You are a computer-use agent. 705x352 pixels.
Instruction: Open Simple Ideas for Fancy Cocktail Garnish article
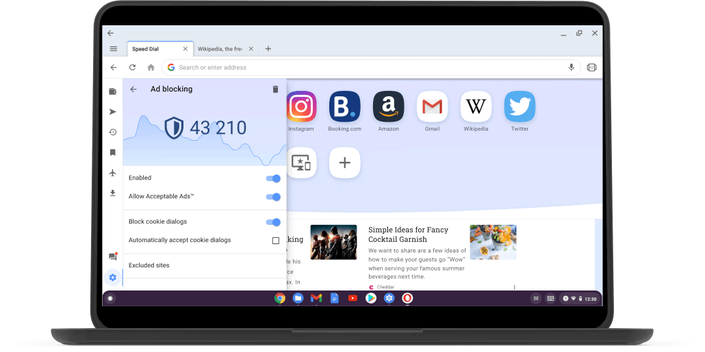[x=407, y=234]
